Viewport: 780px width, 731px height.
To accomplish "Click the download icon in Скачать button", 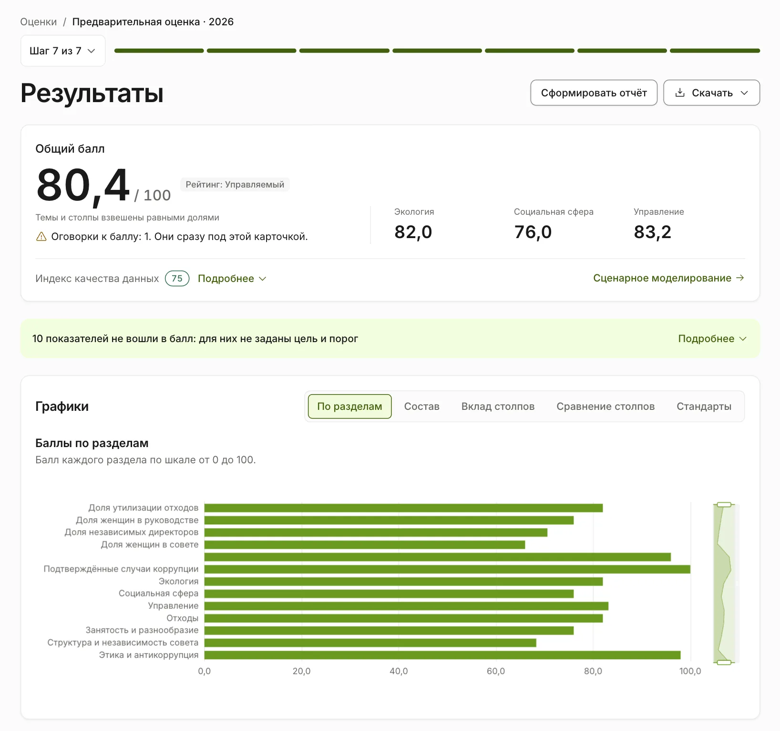I will click(x=680, y=93).
